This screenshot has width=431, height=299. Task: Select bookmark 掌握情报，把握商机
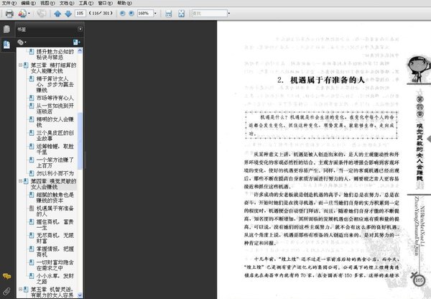click(55, 252)
